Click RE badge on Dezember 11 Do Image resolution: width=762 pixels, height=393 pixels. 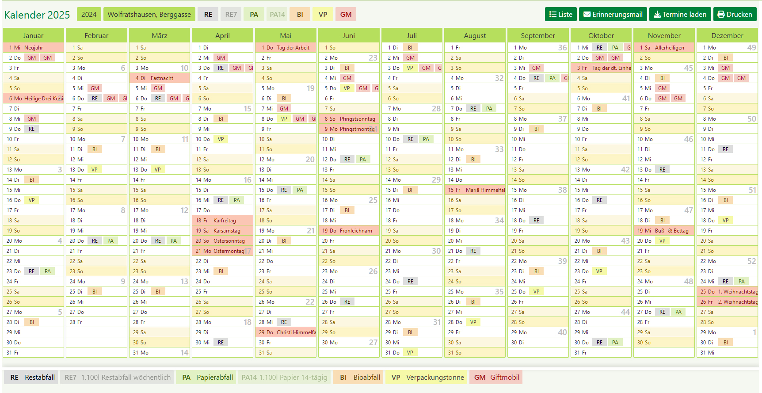point(726,149)
